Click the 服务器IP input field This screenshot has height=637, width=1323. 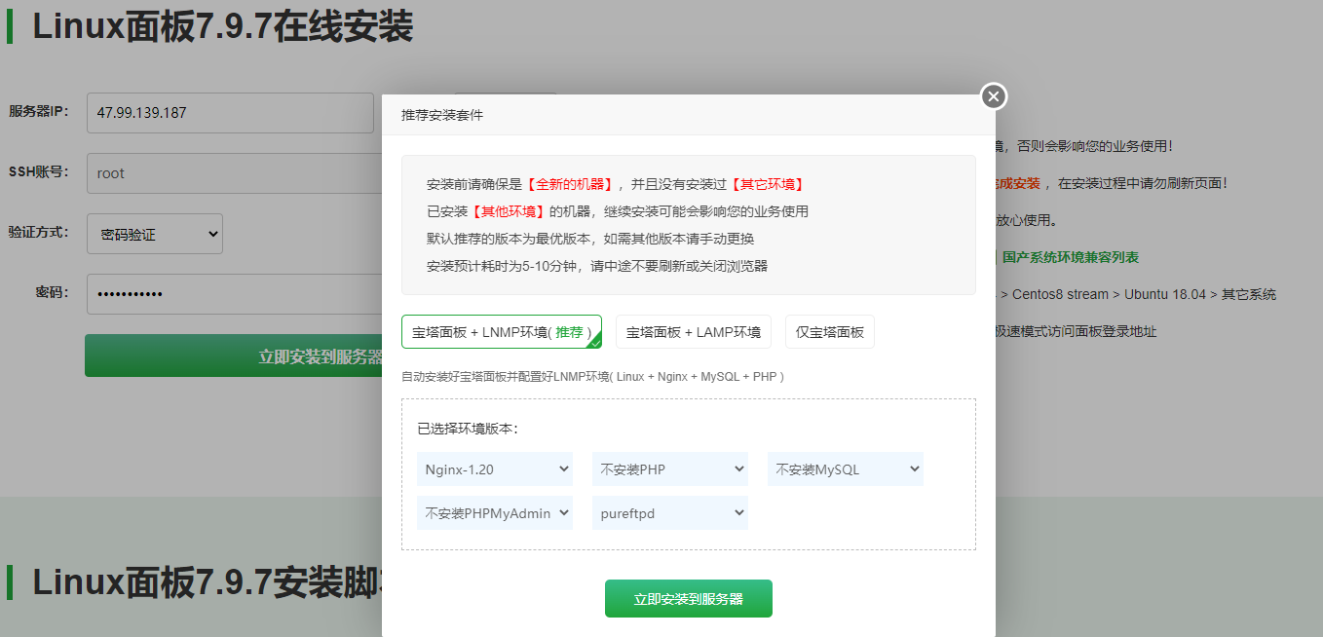(229, 113)
